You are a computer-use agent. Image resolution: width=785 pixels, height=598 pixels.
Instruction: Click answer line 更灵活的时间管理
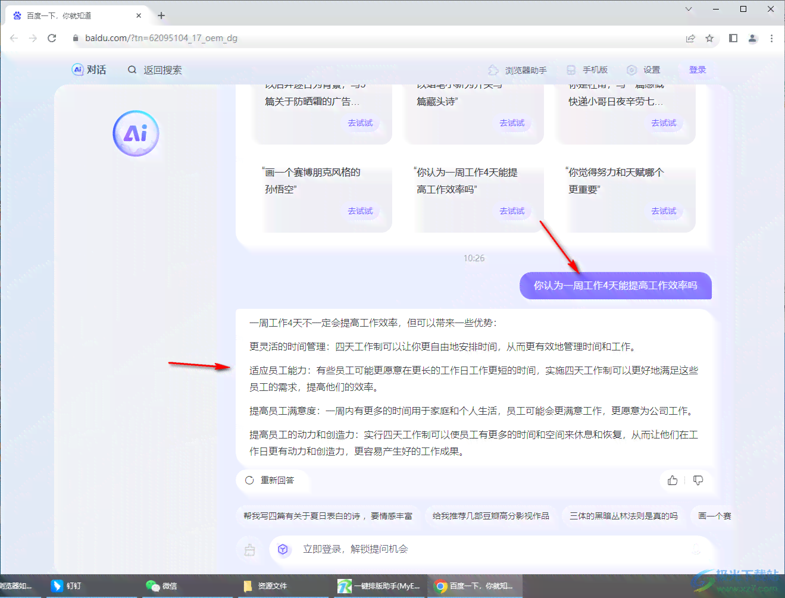443,347
